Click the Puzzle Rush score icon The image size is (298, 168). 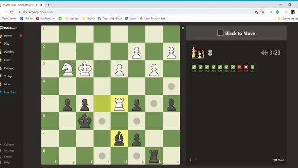[198, 52]
